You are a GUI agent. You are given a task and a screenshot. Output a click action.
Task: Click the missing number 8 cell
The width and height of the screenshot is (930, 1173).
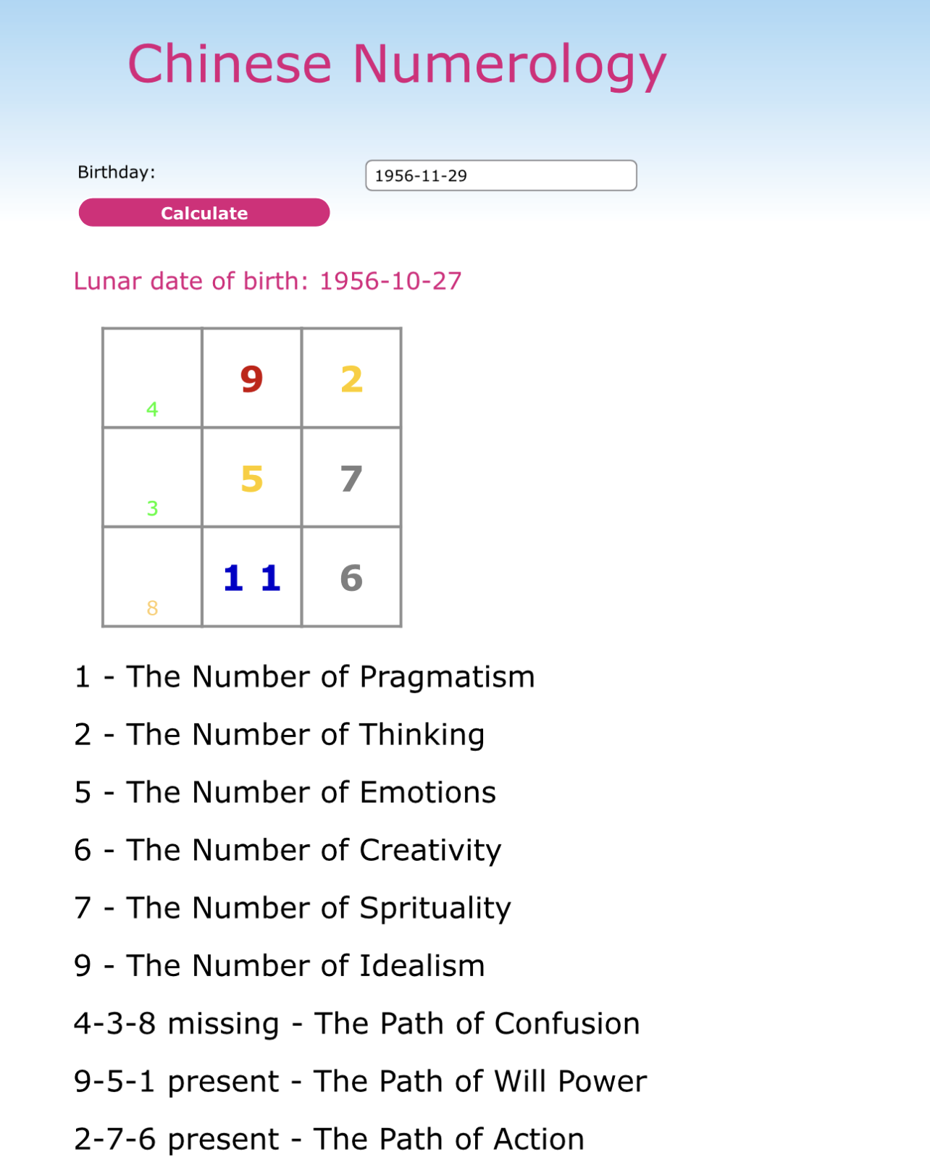[152, 577]
